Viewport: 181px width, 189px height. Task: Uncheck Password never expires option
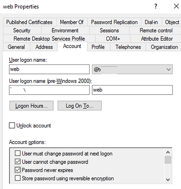pyautogui.click(x=18, y=170)
